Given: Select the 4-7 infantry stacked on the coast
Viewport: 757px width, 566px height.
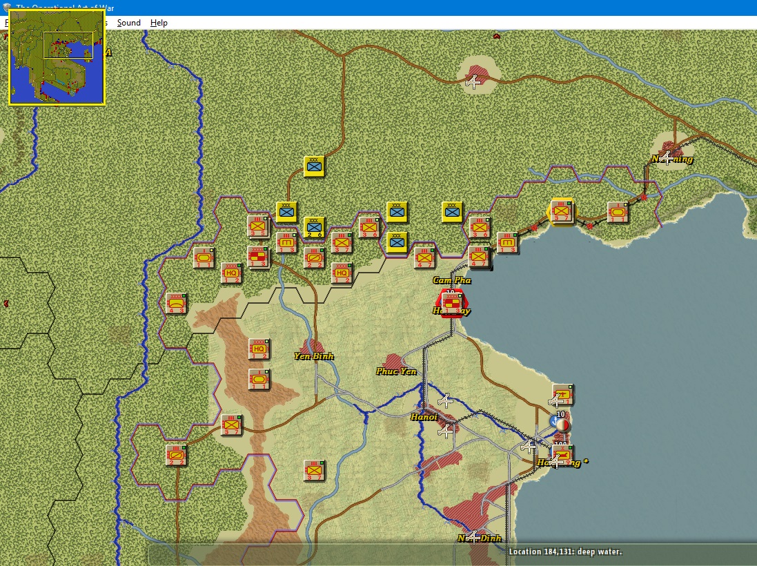Looking at the screenshot, I should pos(480,257).
